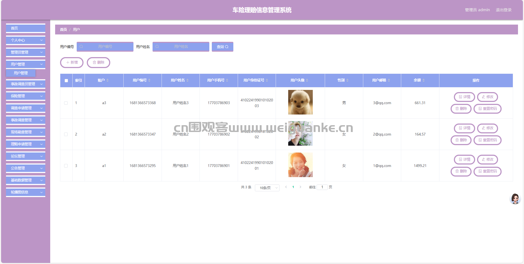Expand 公告管理 sidebar menu
Image resolution: width=524 pixels, height=264 pixels.
coord(26,168)
